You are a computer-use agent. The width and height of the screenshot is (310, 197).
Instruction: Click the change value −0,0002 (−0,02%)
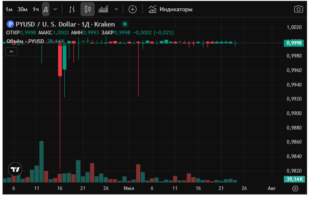[154, 33]
